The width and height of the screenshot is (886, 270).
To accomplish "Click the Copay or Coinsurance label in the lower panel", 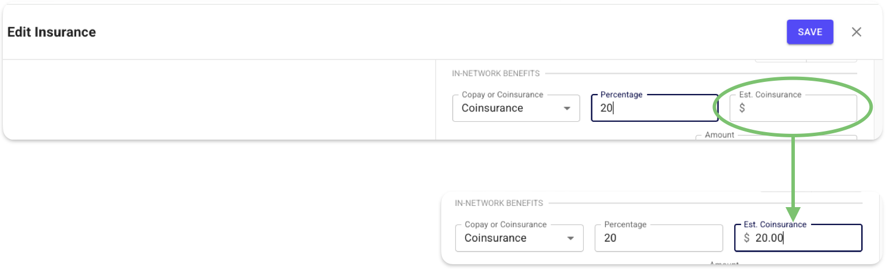I will pos(505,224).
